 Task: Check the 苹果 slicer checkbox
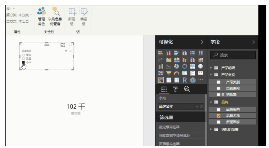(23, 55)
